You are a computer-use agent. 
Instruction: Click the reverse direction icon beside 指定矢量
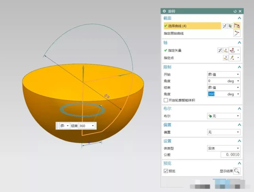coord(220,50)
